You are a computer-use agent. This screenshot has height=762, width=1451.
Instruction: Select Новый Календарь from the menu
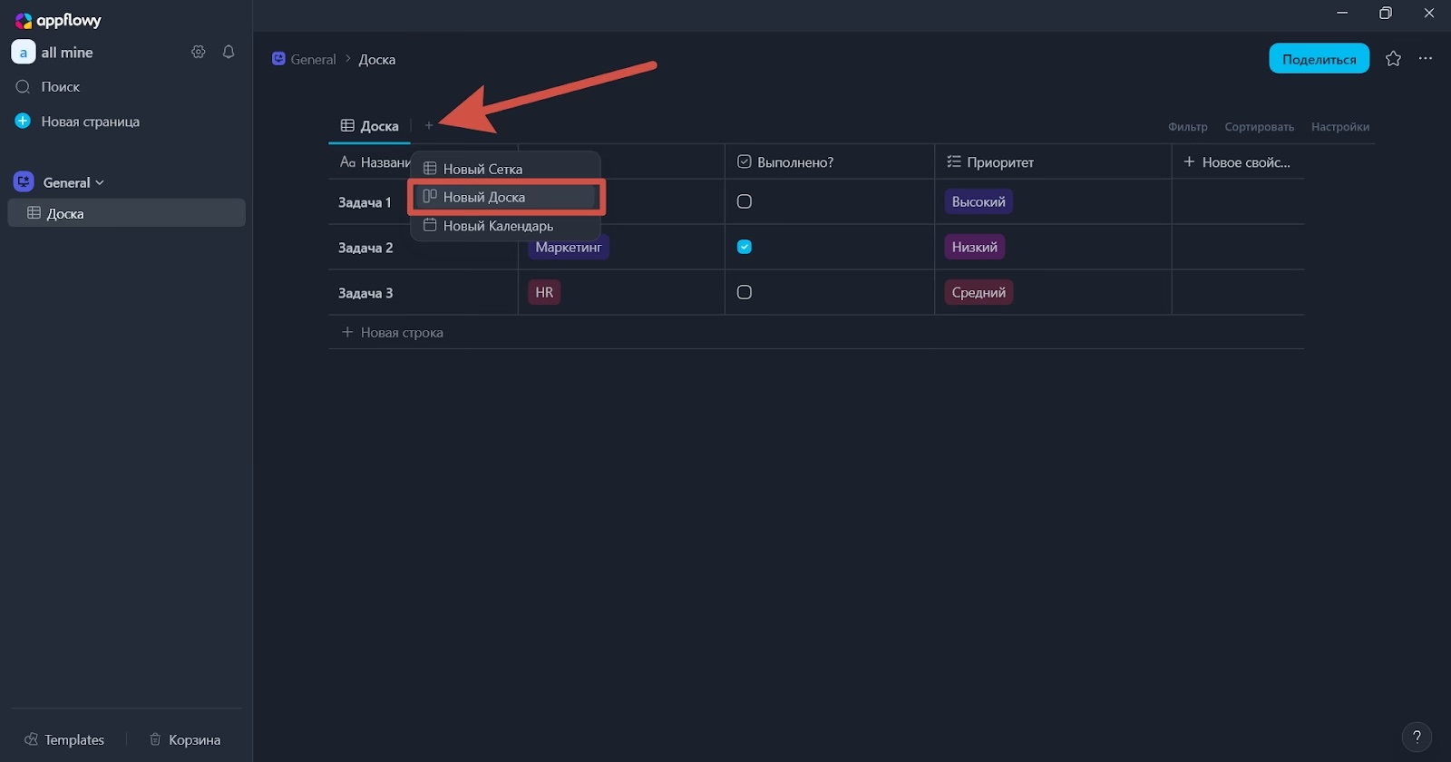[497, 226]
